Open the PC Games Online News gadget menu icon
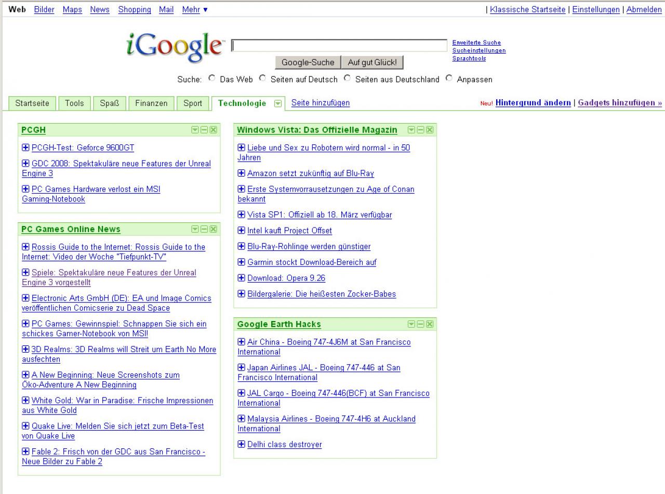 (x=195, y=229)
